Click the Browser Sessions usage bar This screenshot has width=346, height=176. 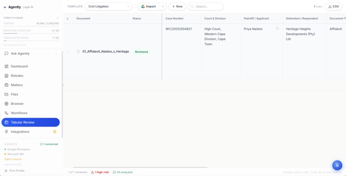point(31,33)
